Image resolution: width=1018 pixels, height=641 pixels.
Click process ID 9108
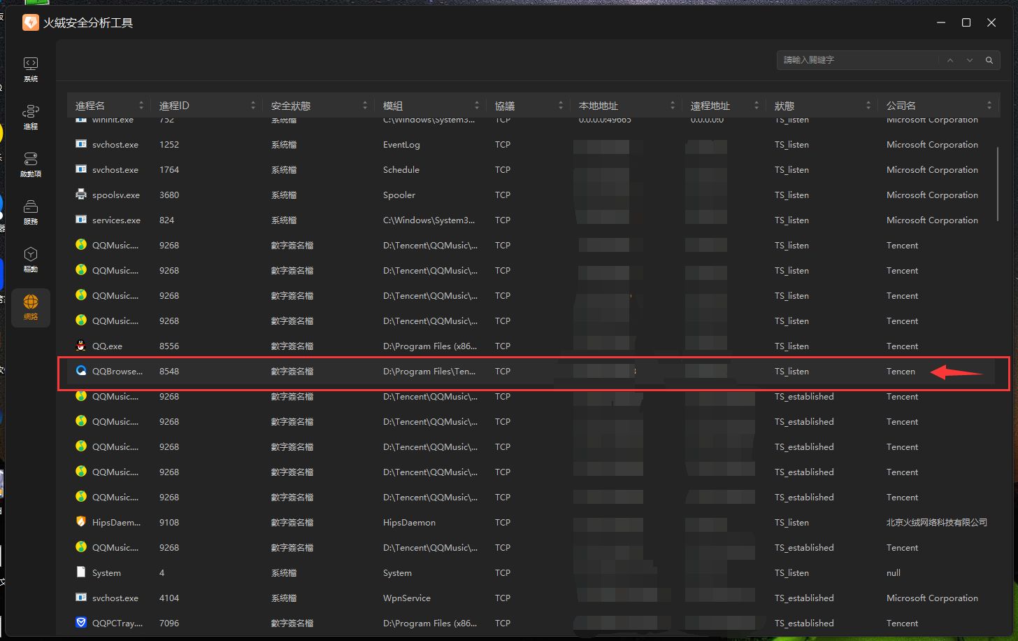click(x=169, y=523)
